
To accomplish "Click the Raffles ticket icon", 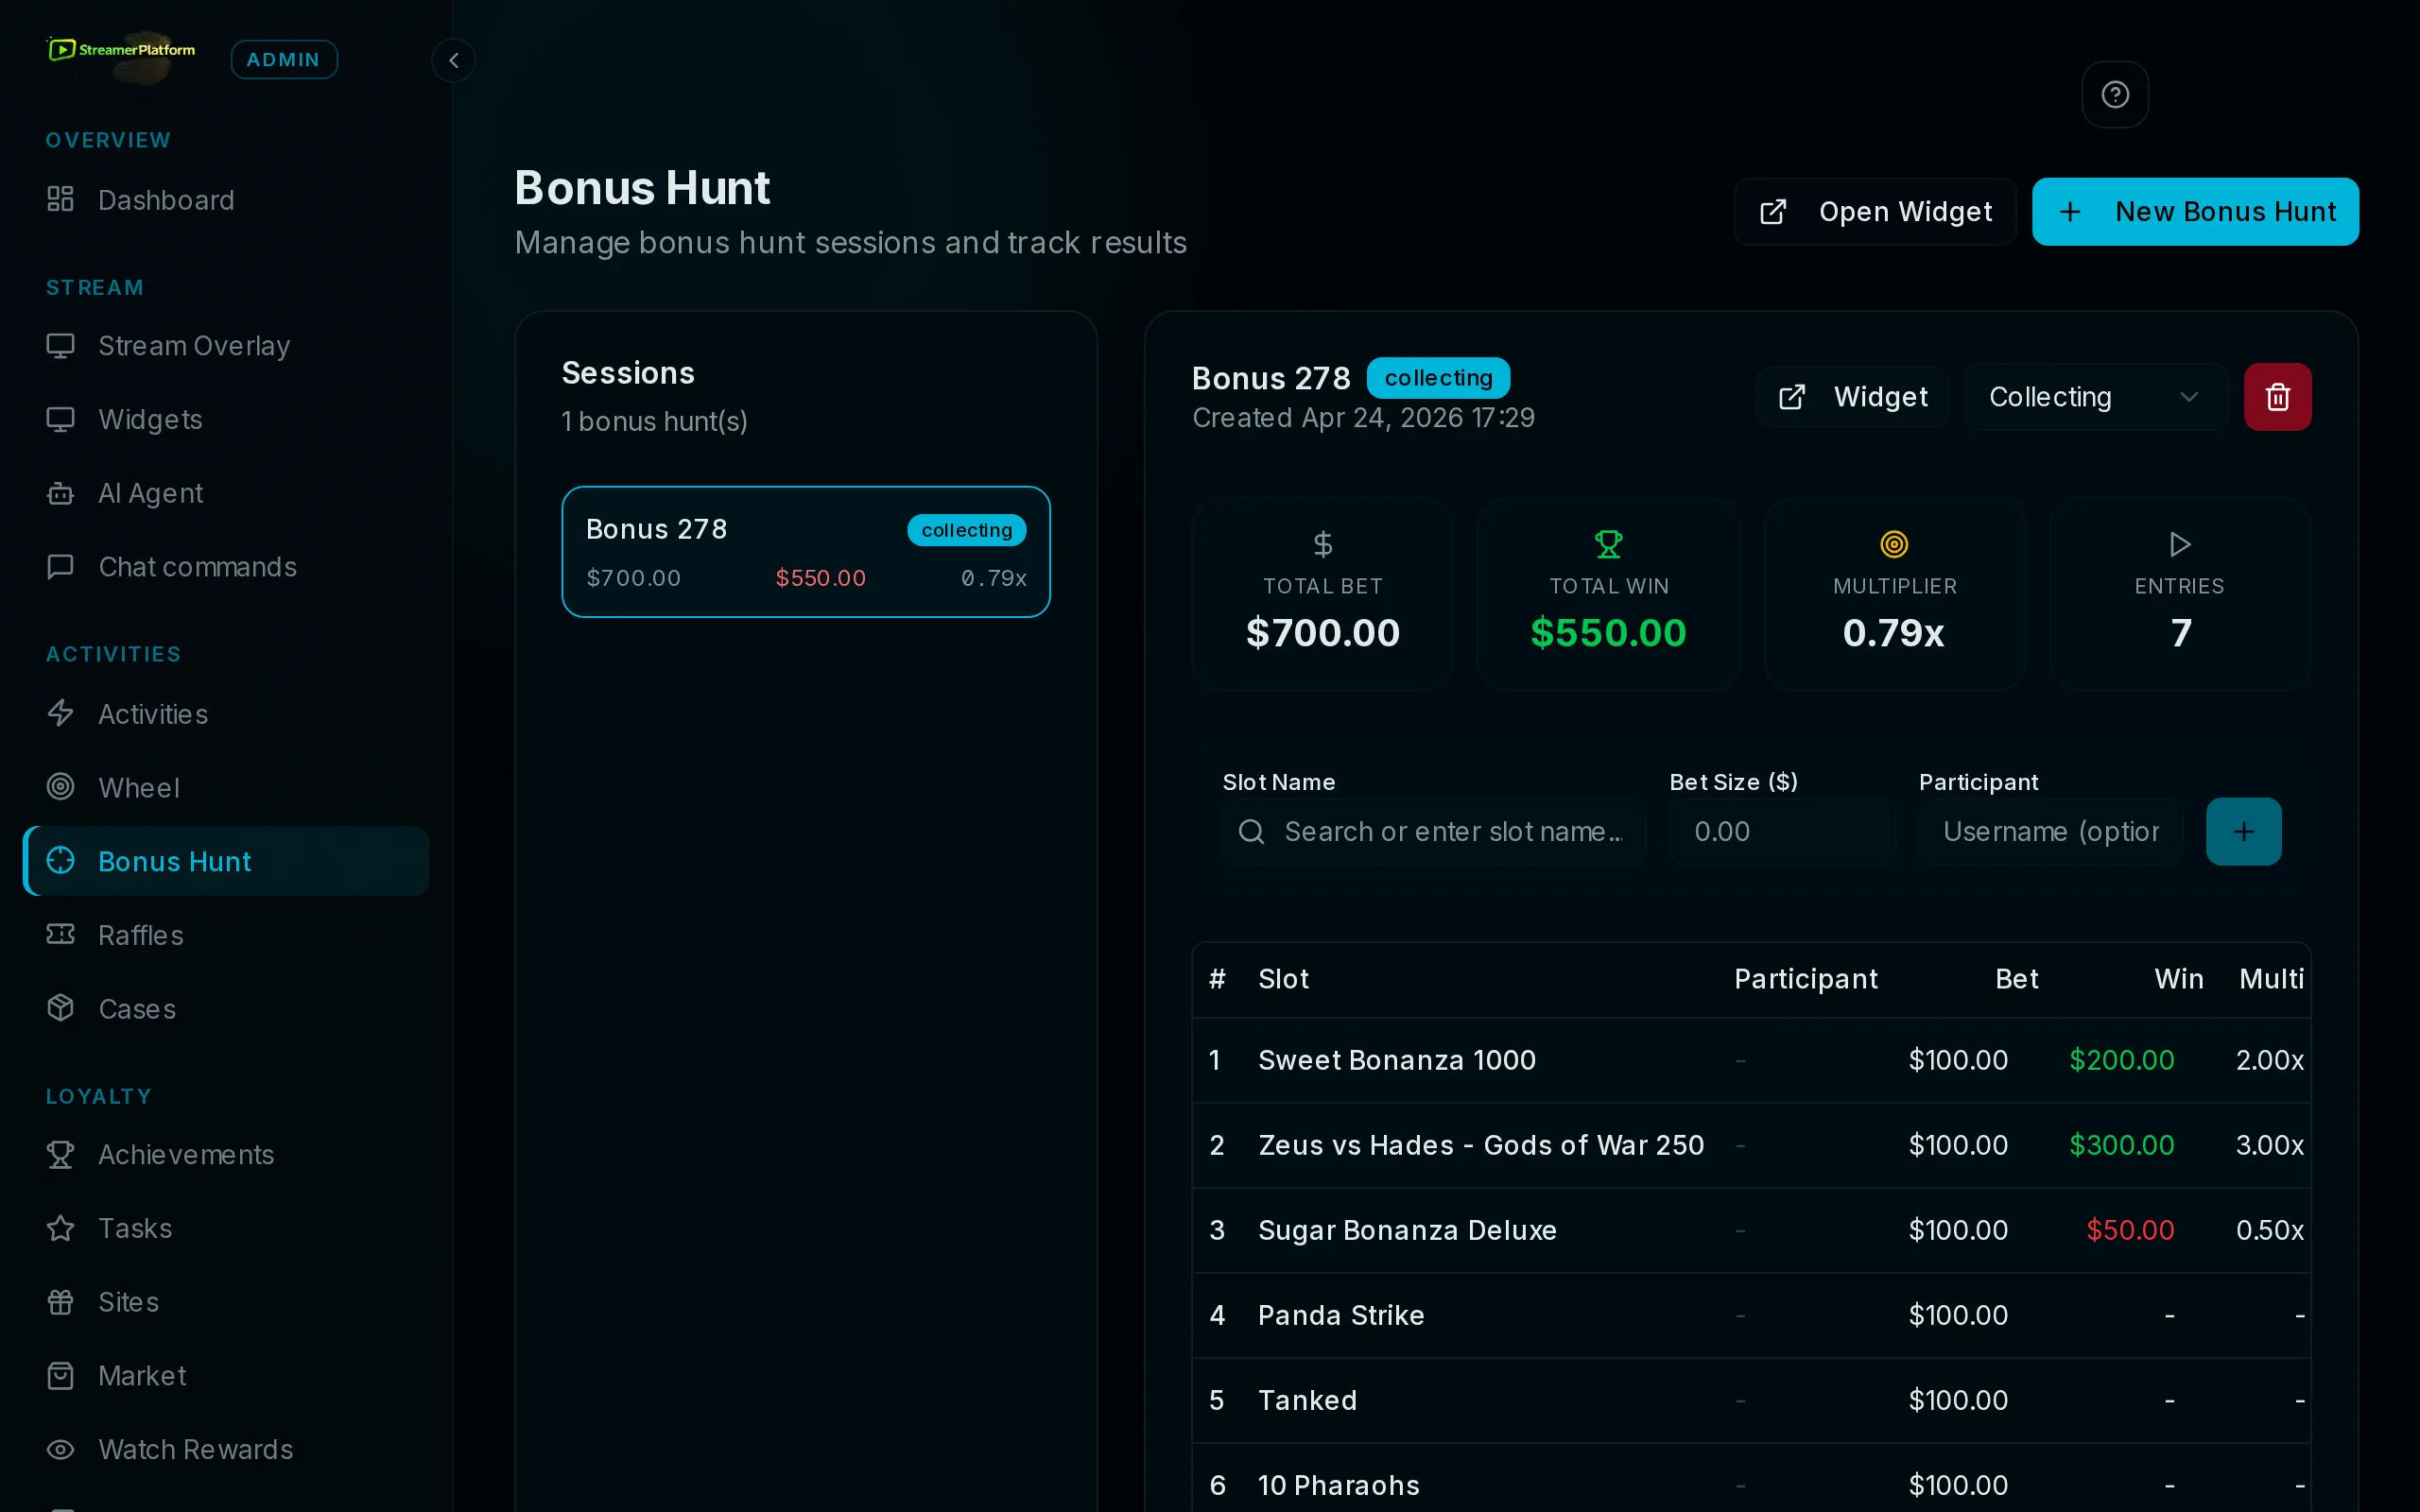I will point(61,934).
